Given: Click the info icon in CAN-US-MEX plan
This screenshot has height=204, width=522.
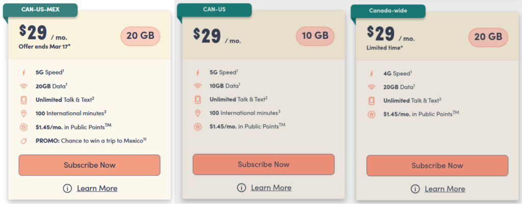Looking at the screenshot, I should (x=67, y=188).
